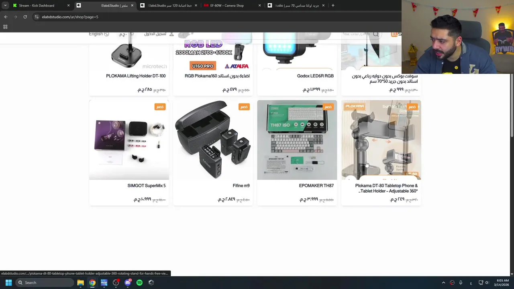Go back to the previous page
The image size is (514, 289).
6,17
